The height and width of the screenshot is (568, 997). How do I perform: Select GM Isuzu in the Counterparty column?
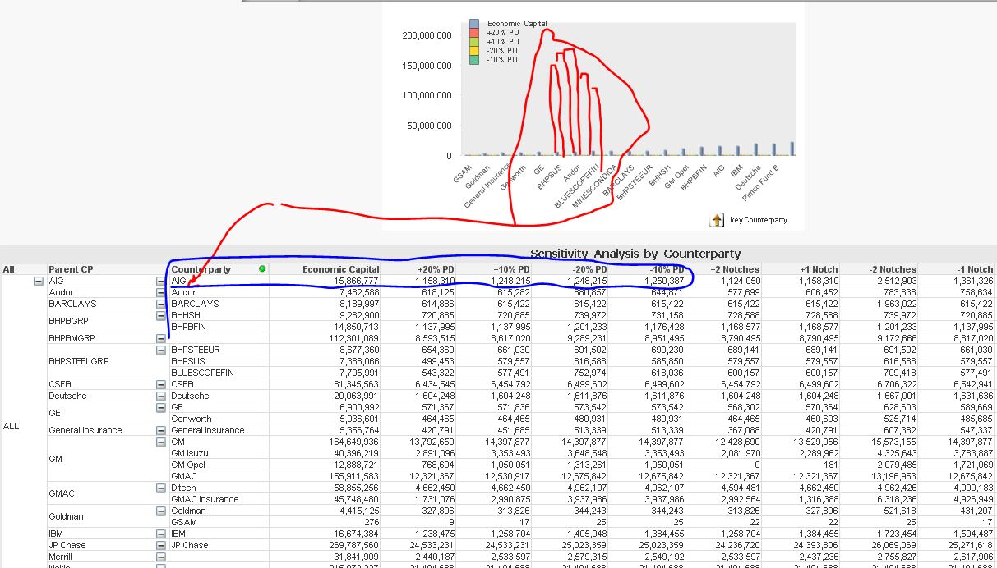(192, 453)
